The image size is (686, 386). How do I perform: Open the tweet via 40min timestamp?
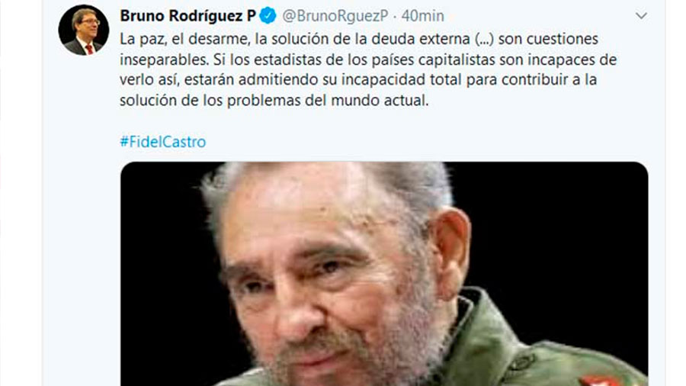click(422, 16)
